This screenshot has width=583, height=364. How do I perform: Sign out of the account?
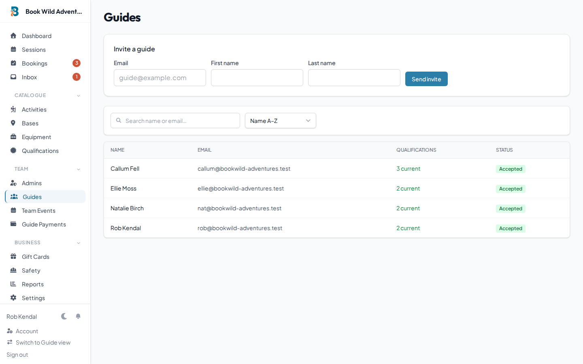(x=17, y=354)
